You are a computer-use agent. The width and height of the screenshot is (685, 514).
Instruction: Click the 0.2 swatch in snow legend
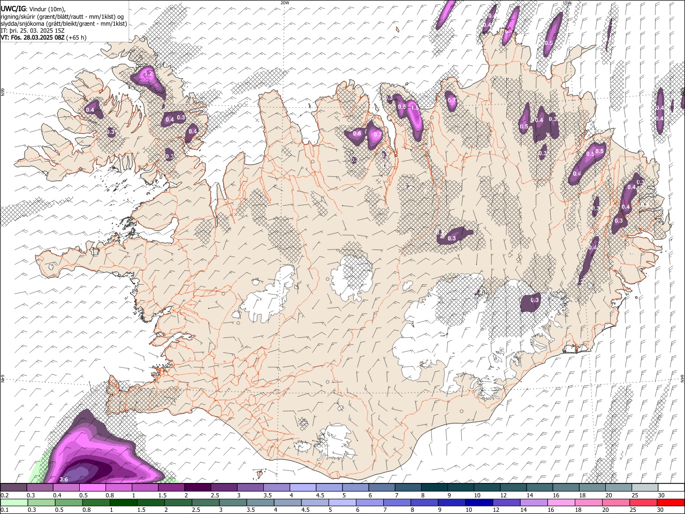coord(13,488)
